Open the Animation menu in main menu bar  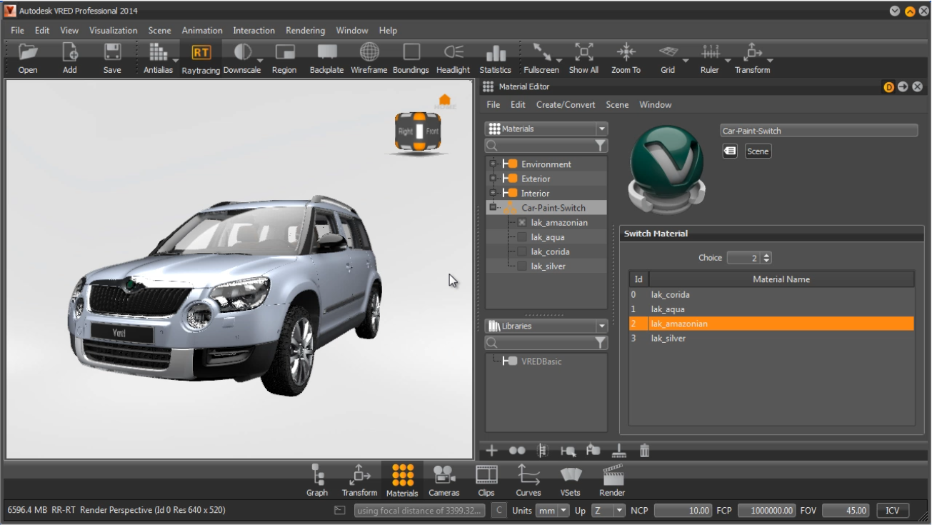point(202,31)
